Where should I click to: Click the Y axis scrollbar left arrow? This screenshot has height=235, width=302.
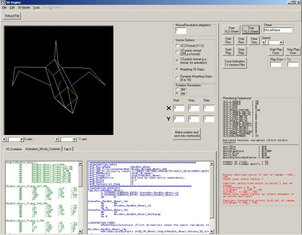click(57, 139)
